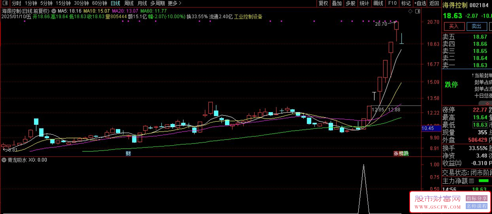Switch to 分时 intraday chart
Screen dimensions: 492x214
16,3
